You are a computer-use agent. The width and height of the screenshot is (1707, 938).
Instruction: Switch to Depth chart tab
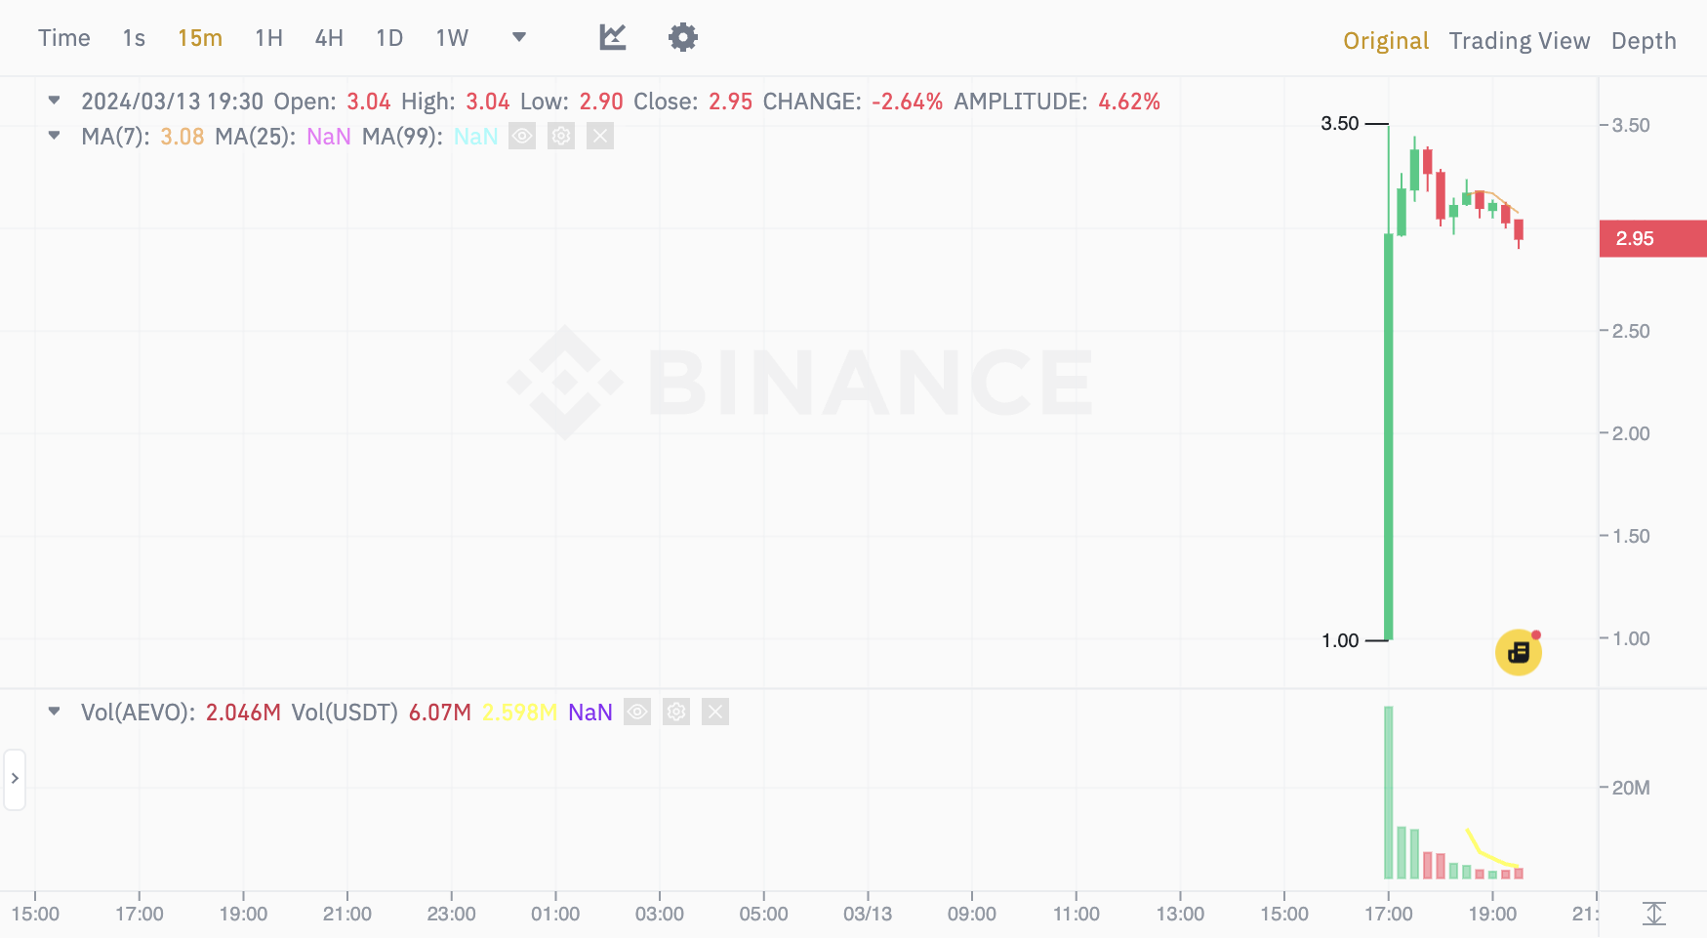tap(1644, 40)
